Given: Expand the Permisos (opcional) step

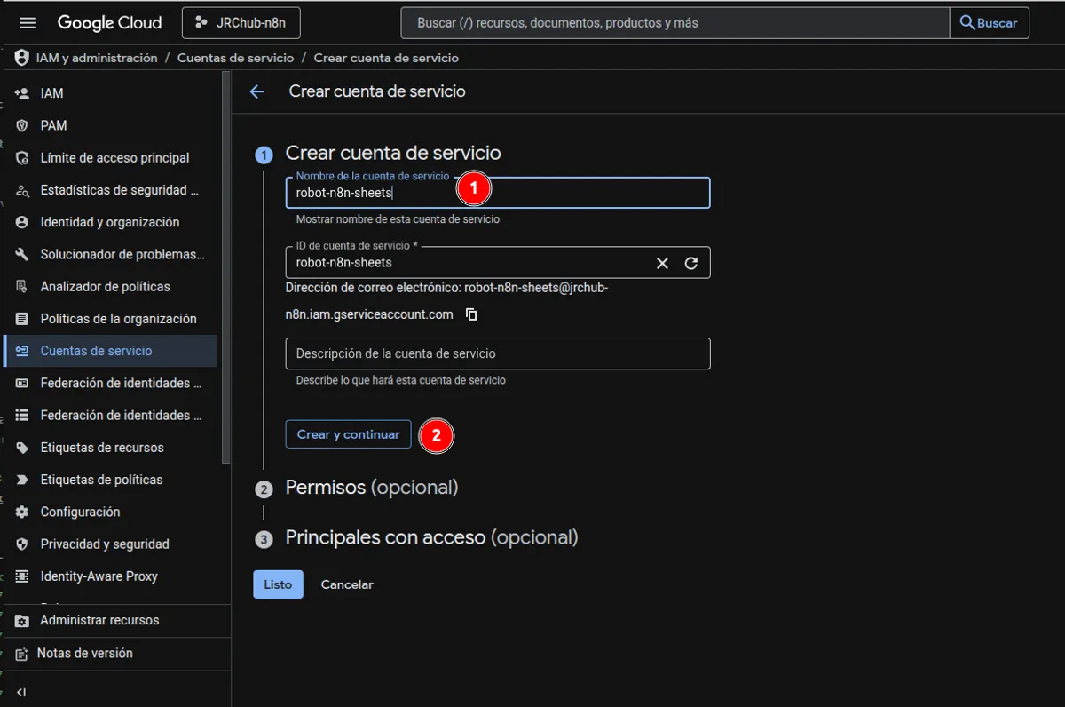Looking at the screenshot, I should coord(372,488).
